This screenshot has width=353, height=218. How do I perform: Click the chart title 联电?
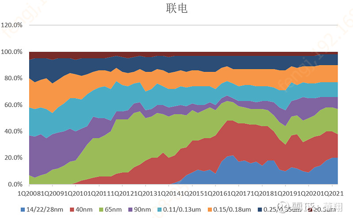pyautogui.click(x=176, y=8)
